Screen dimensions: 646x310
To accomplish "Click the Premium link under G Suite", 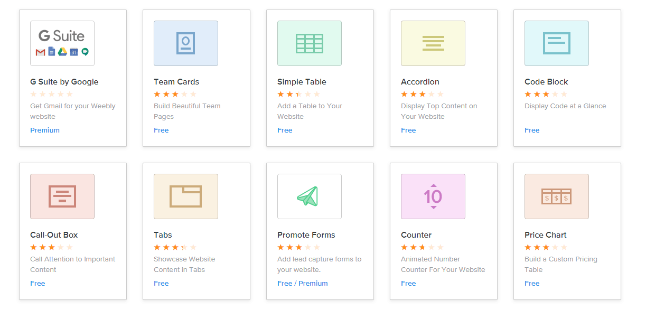I will (x=45, y=130).
